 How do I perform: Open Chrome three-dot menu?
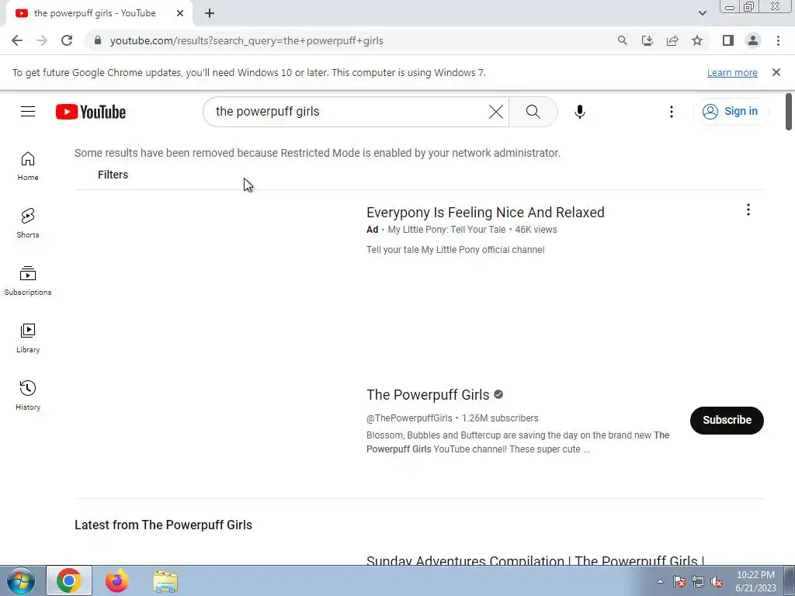click(x=778, y=40)
